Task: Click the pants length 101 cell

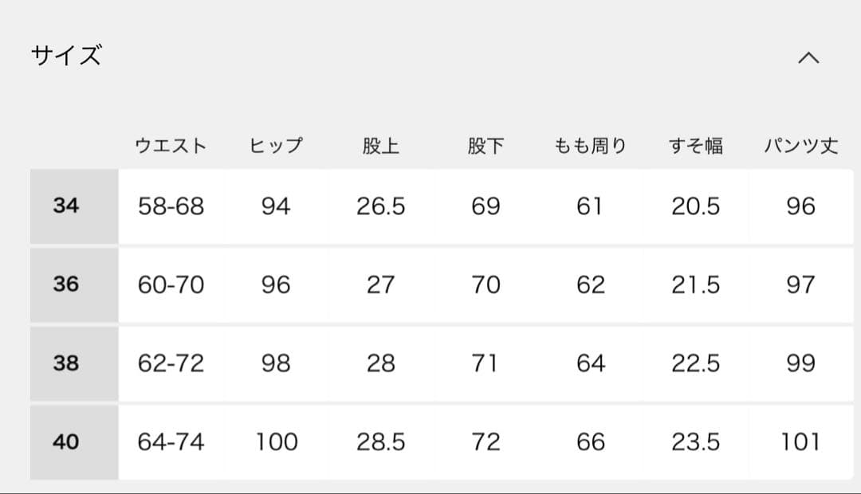Action: (800, 441)
